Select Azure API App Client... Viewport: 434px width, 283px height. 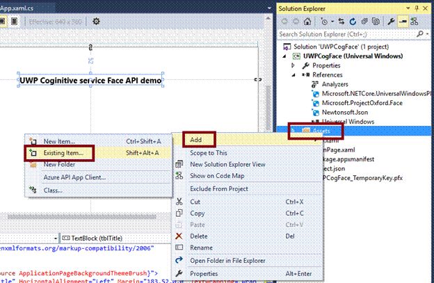(74, 177)
